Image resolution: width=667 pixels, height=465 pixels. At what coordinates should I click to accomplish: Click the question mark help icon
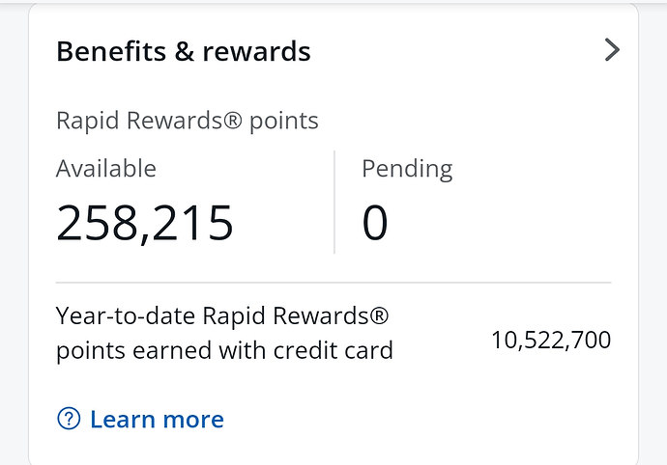coord(69,419)
